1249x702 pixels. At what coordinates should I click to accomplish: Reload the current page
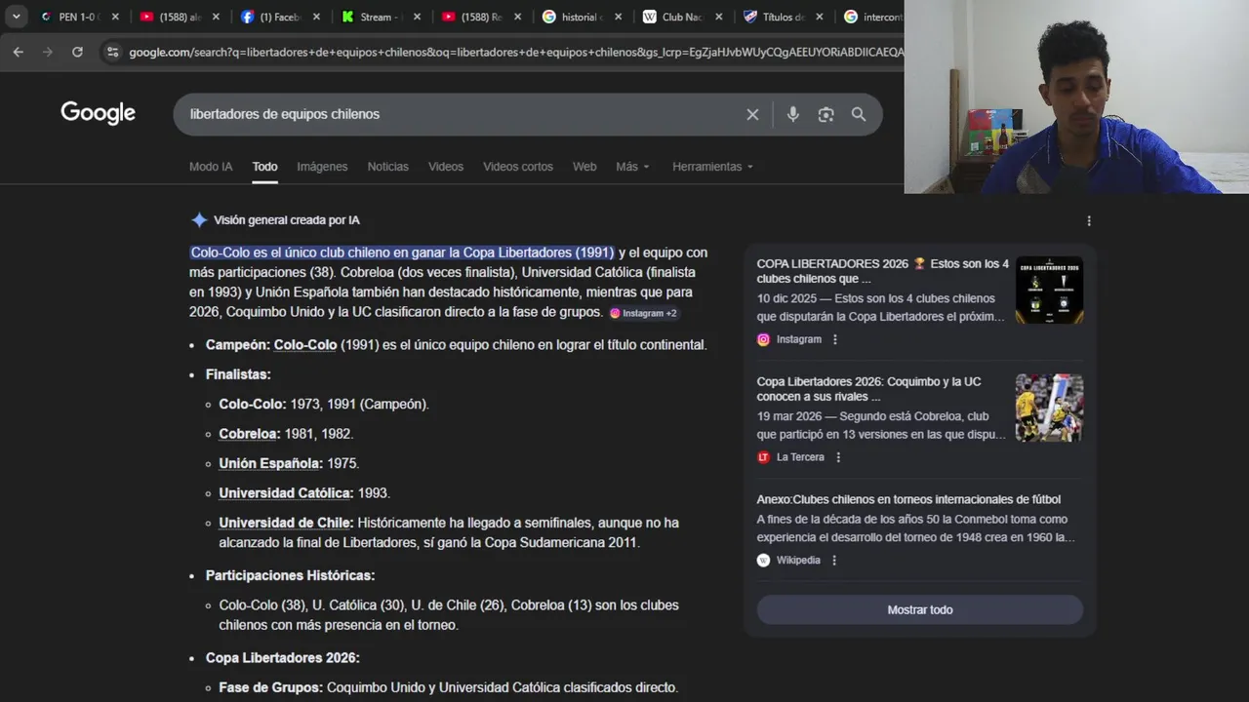pyautogui.click(x=77, y=52)
